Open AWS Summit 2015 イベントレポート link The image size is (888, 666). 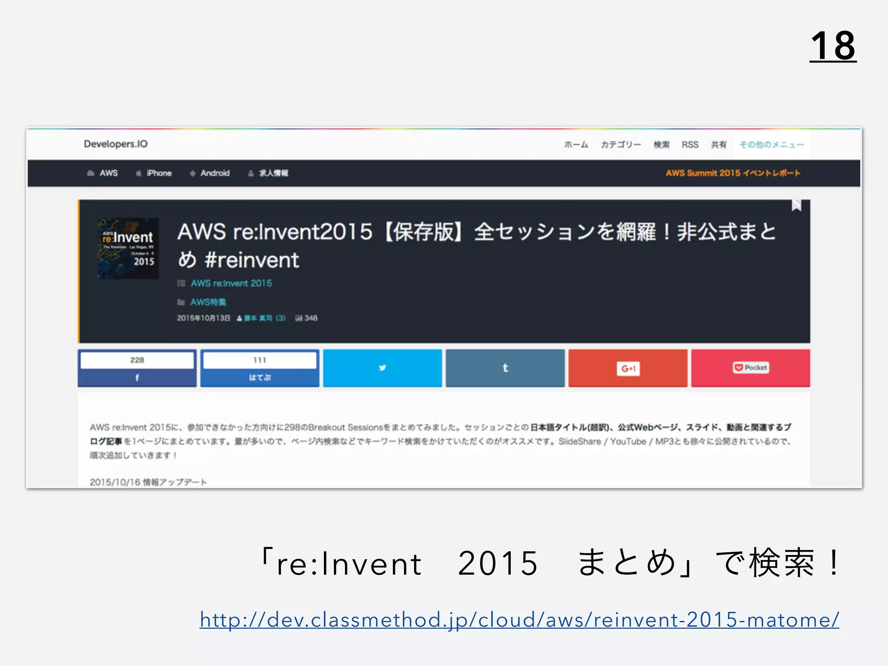733,173
